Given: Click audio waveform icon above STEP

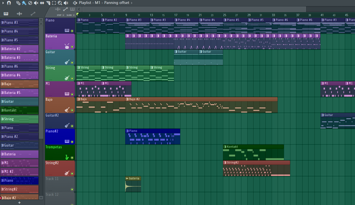Looking at the screenshot, I should click(58, 9).
